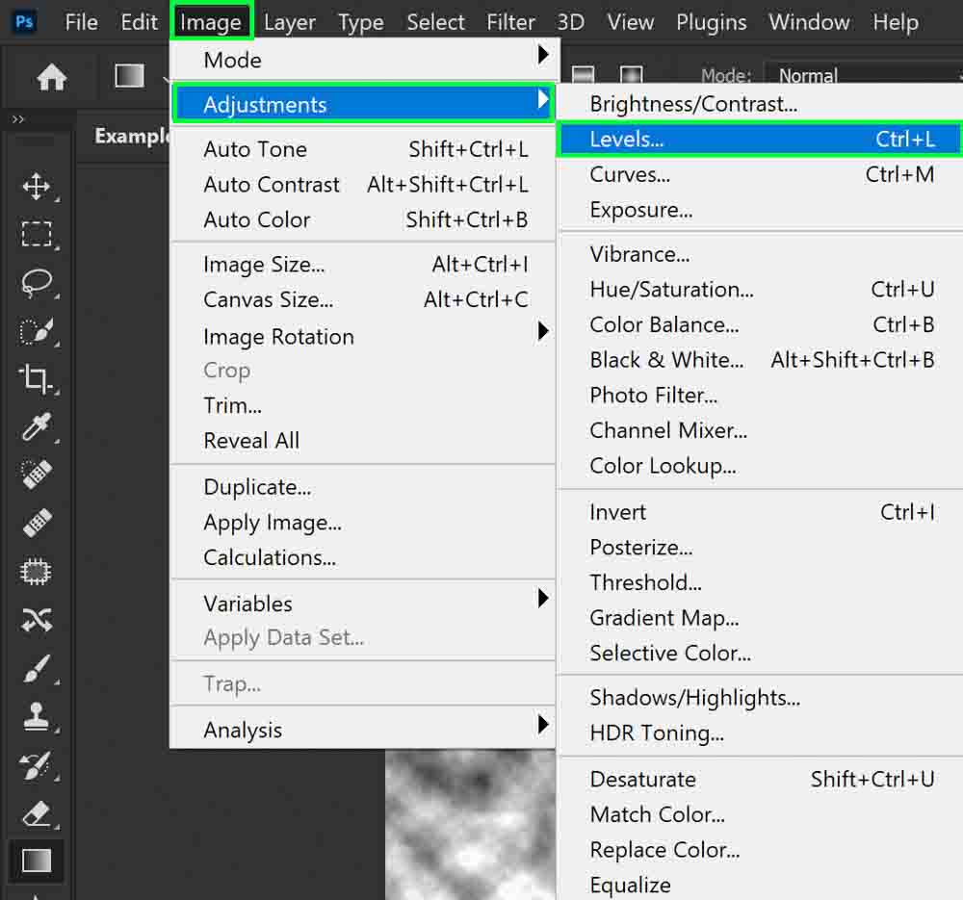Select the History Brush tool

37,765
